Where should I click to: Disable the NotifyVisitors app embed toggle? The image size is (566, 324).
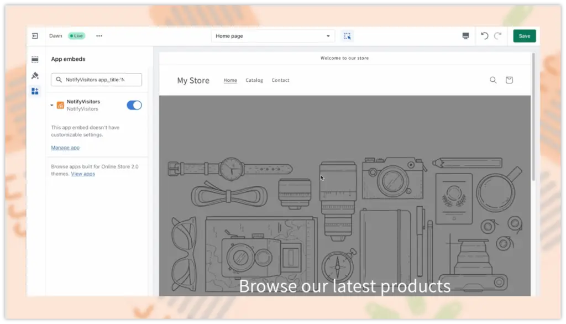(134, 105)
